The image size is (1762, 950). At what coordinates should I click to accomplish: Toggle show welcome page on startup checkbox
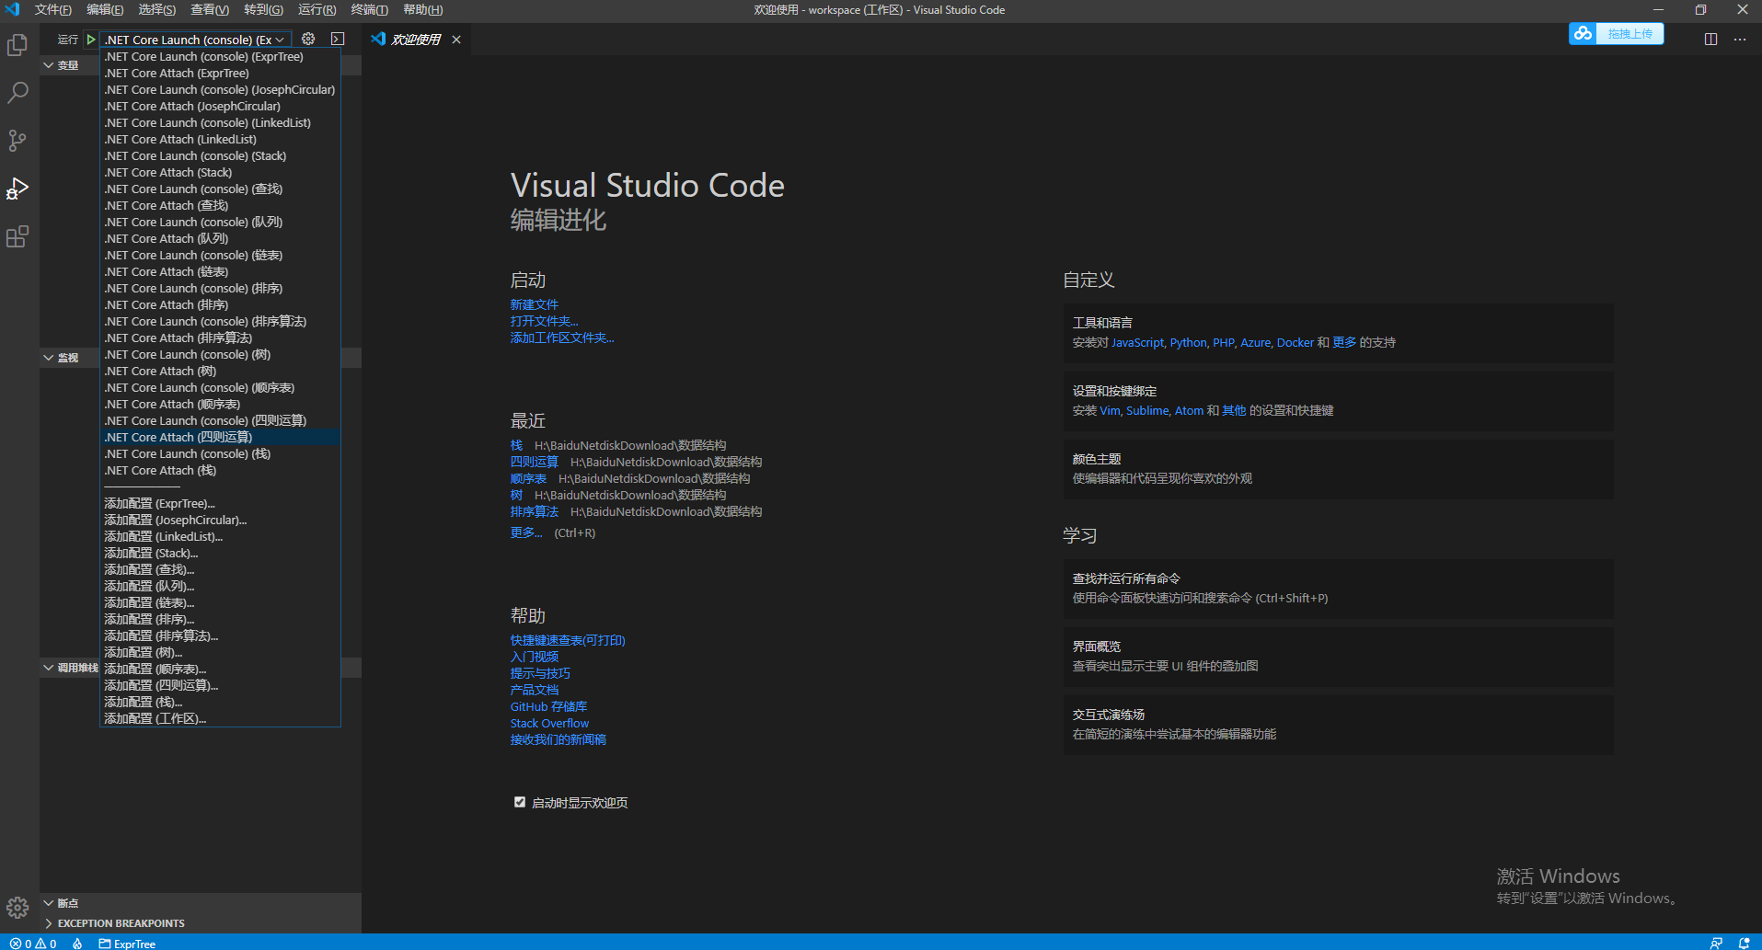(x=520, y=802)
